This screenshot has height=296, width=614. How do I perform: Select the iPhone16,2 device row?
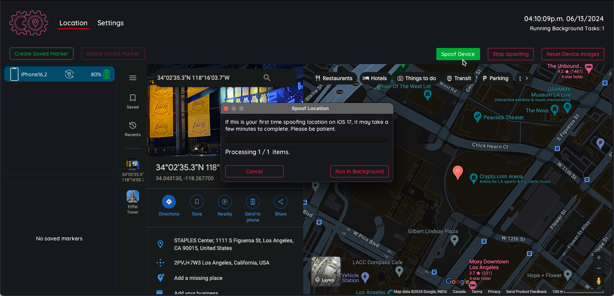click(x=59, y=74)
